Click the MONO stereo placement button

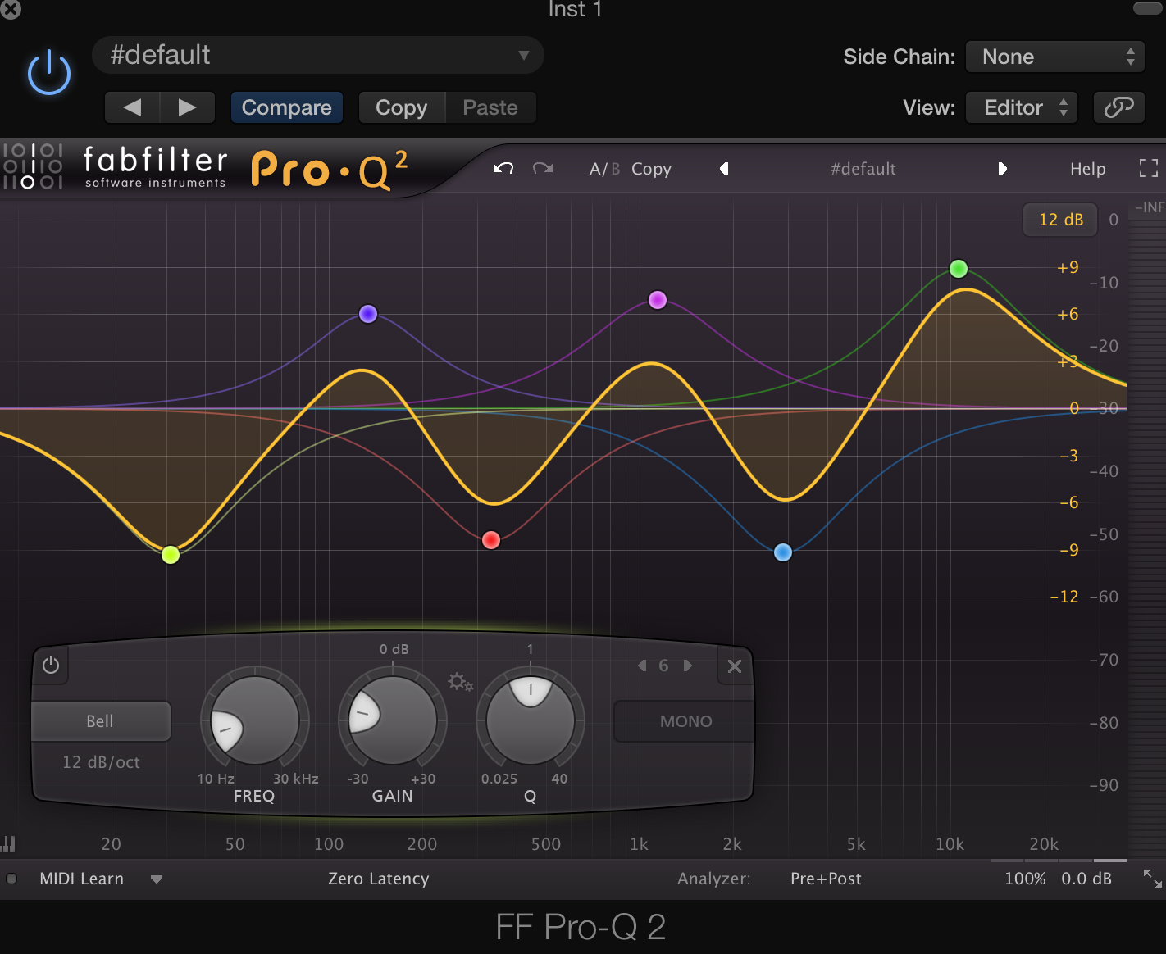point(685,721)
